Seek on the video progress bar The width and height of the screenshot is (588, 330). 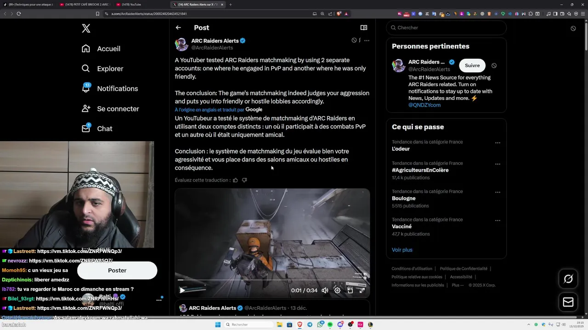point(272,280)
